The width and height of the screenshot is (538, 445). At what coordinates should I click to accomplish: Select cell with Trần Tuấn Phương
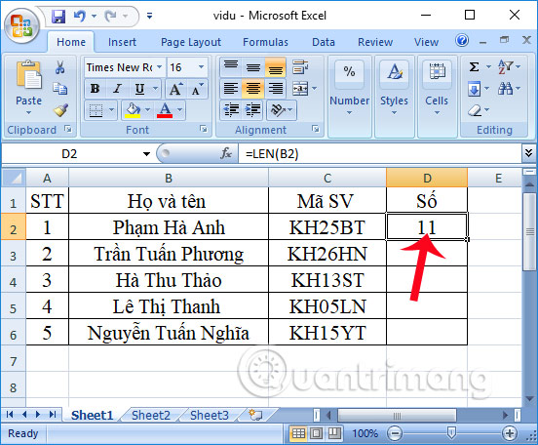coord(169,254)
